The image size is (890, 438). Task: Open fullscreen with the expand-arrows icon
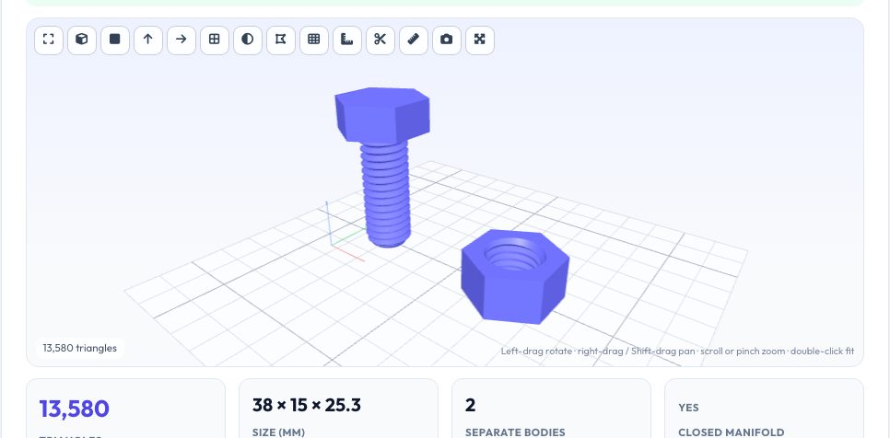480,40
